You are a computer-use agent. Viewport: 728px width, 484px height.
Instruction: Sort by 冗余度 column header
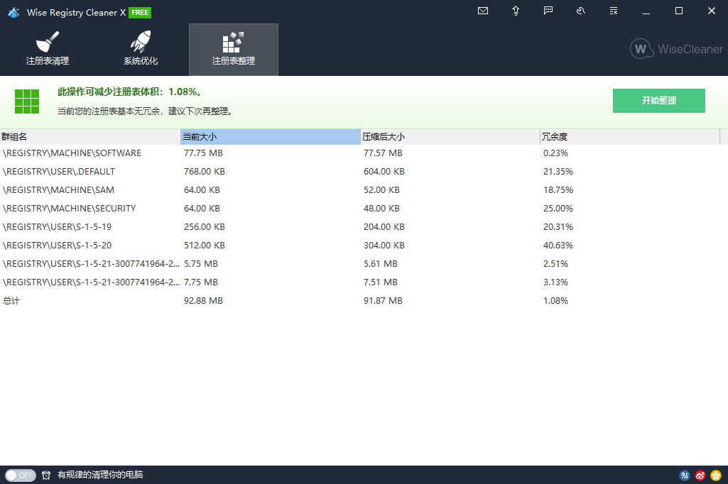click(x=629, y=137)
